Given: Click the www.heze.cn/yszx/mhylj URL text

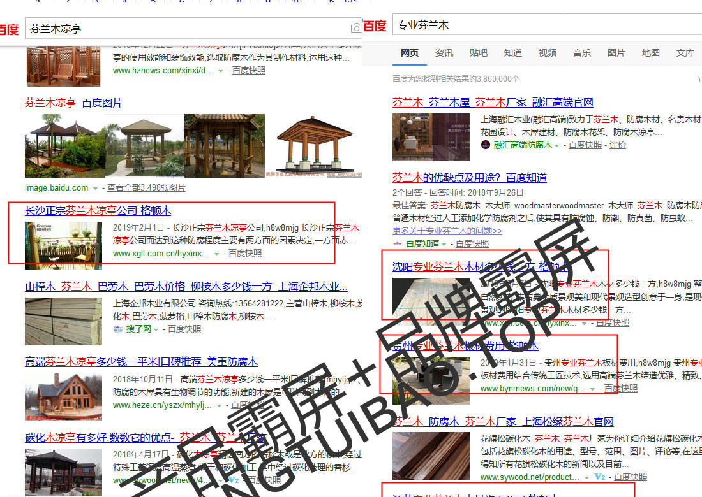Looking at the screenshot, I should point(163,405).
